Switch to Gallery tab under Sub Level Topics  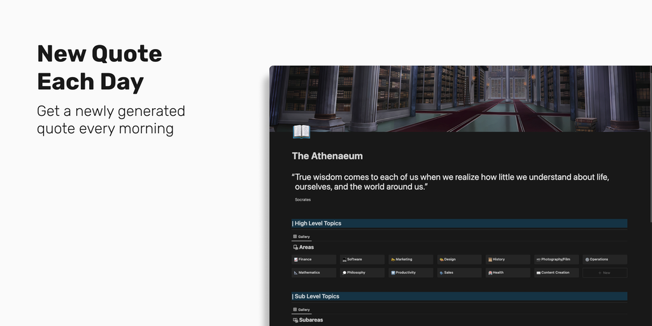(x=301, y=309)
